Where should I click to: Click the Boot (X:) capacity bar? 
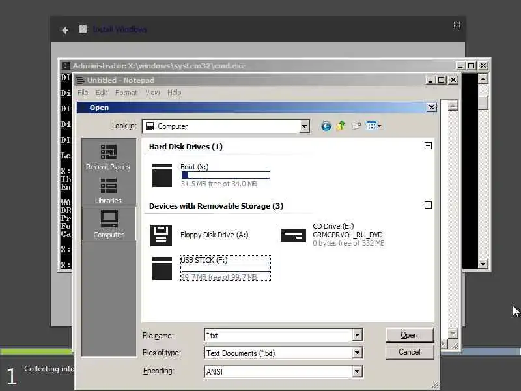click(x=226, y=175)
